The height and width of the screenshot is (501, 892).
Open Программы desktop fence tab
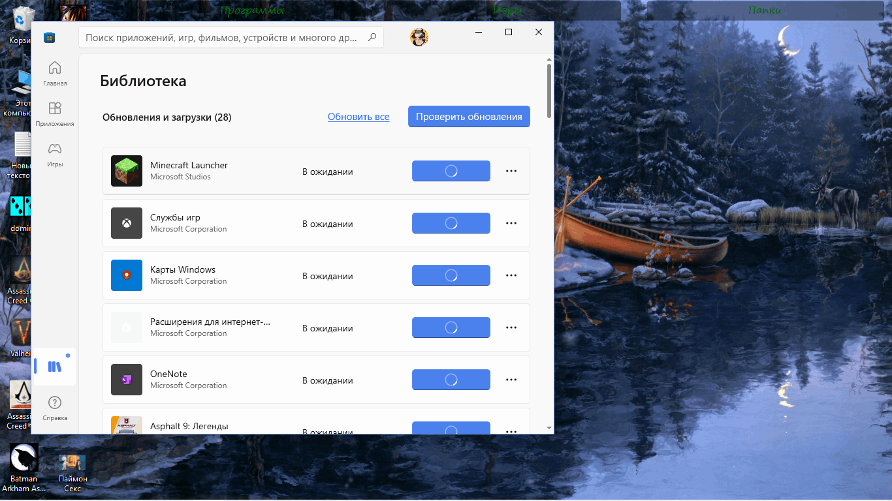(252, 10)
